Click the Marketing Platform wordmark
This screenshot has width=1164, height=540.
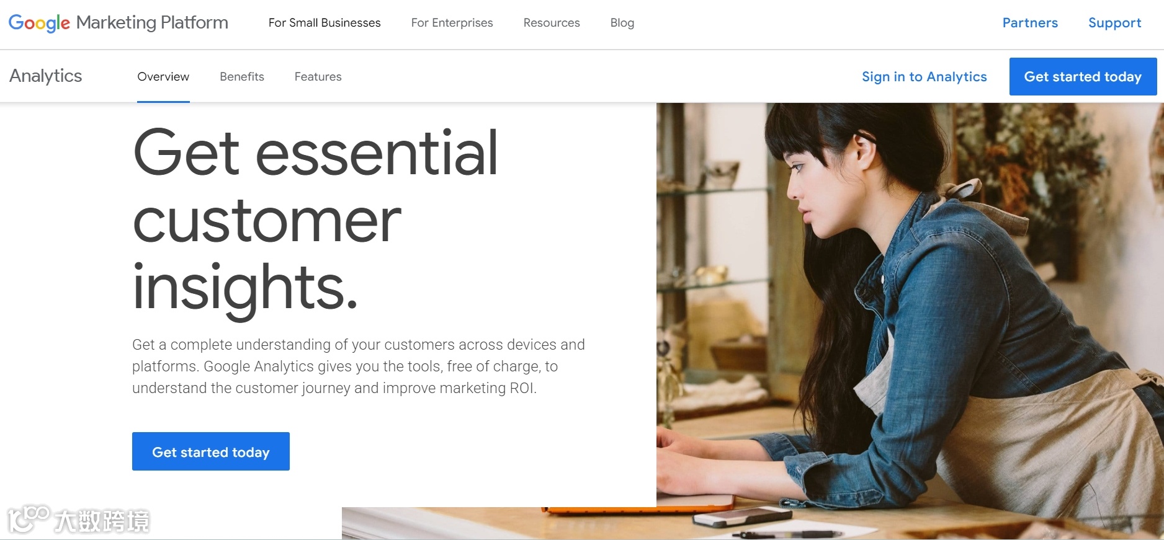pyautogui.click(x=152, y=22)
